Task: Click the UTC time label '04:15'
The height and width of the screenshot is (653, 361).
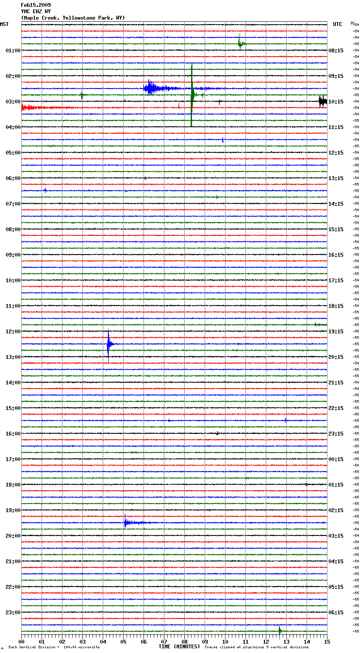Action: click(x=336, y=561)
